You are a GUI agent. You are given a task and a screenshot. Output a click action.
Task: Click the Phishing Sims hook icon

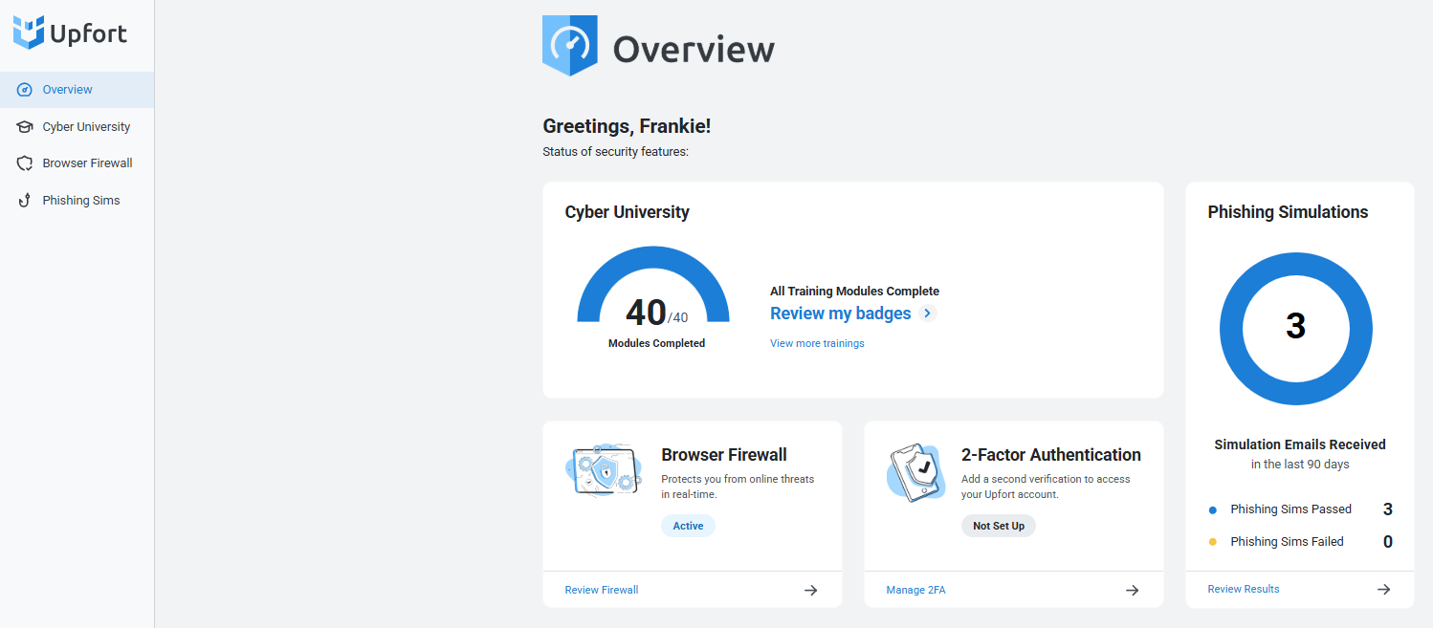pyautogui.click(x=25, y=201)
